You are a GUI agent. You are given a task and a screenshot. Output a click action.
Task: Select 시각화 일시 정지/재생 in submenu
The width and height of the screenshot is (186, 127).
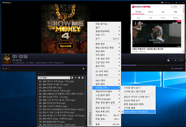coord(138,91)
